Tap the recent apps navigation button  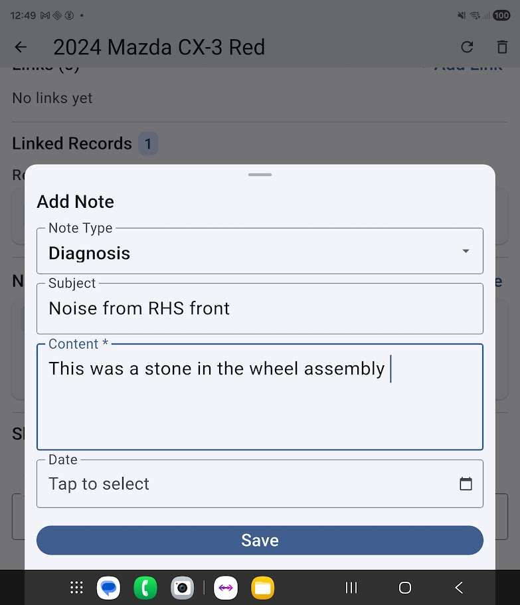[x=351, y=587]
